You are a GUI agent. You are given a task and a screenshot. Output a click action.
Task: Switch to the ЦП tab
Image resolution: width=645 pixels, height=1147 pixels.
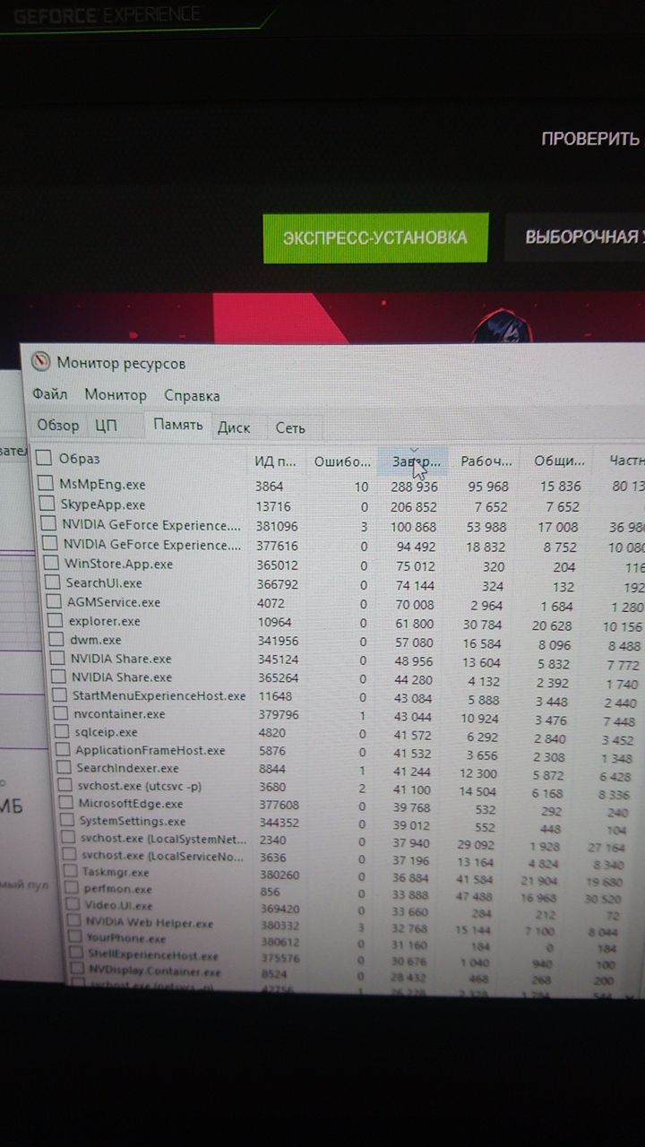tap(106, 426)
